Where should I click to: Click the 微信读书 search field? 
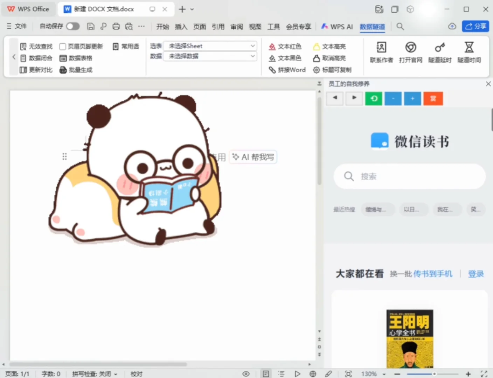point(410,176)
